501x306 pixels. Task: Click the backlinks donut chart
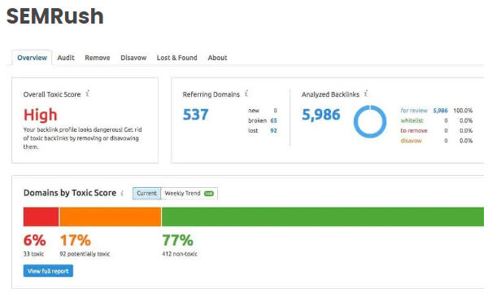tap(370, 121)
